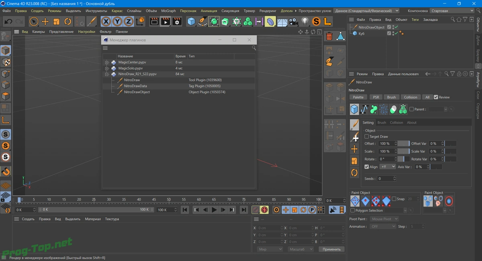The image size is (482, 261).
Task: Click the Scale value slider
Action: pos(404,151)
